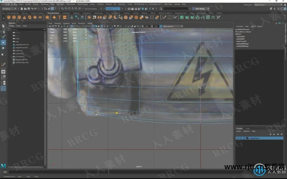The image size is (287, 179).
Task: Click the SVG shelf icon
Action: [65, 18]
